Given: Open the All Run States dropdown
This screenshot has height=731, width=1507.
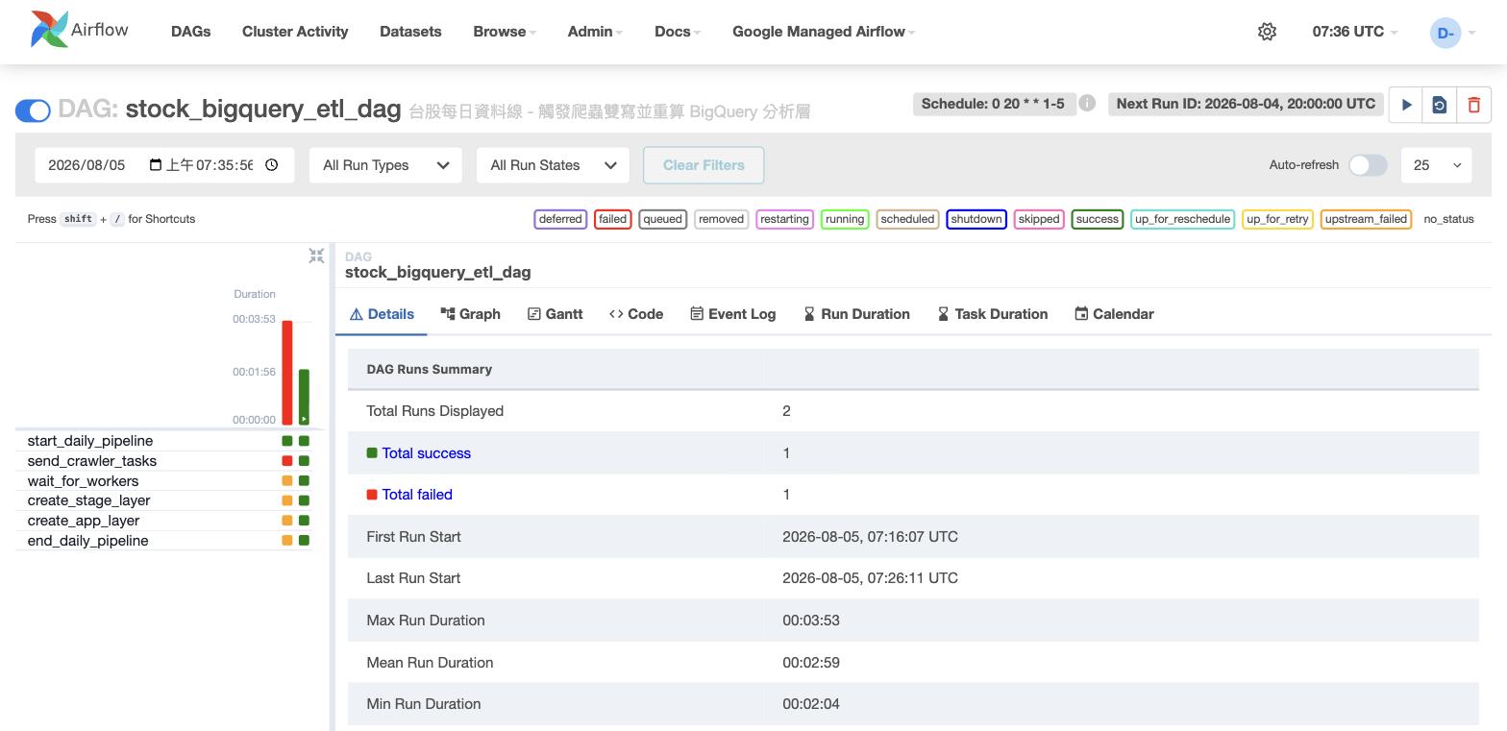Looking at the screenshot, I should point(553,165).
